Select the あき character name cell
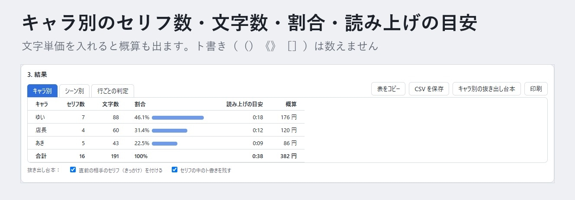This screenshot has height=200, width=575. point(40,143)
